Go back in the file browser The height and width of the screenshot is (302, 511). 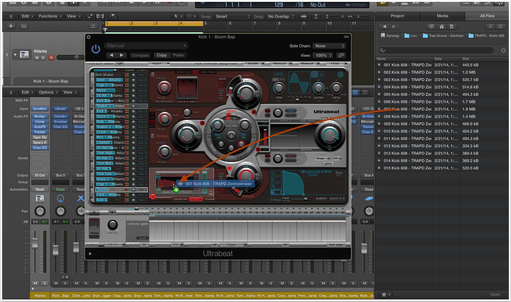[384, 27]
